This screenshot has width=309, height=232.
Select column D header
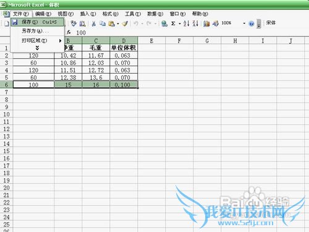124,41
